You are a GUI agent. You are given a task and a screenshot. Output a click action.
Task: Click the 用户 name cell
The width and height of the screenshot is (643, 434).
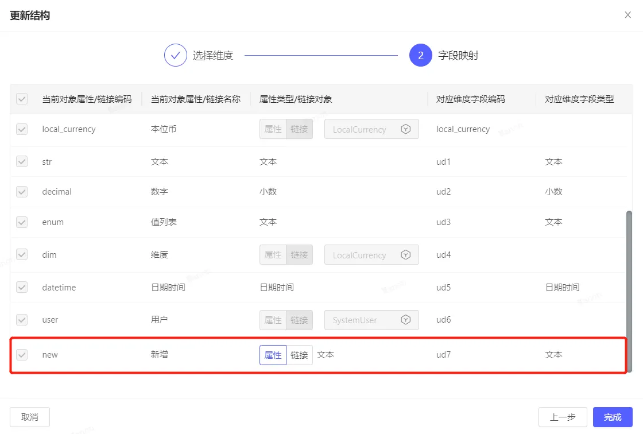tap(159, 320)
